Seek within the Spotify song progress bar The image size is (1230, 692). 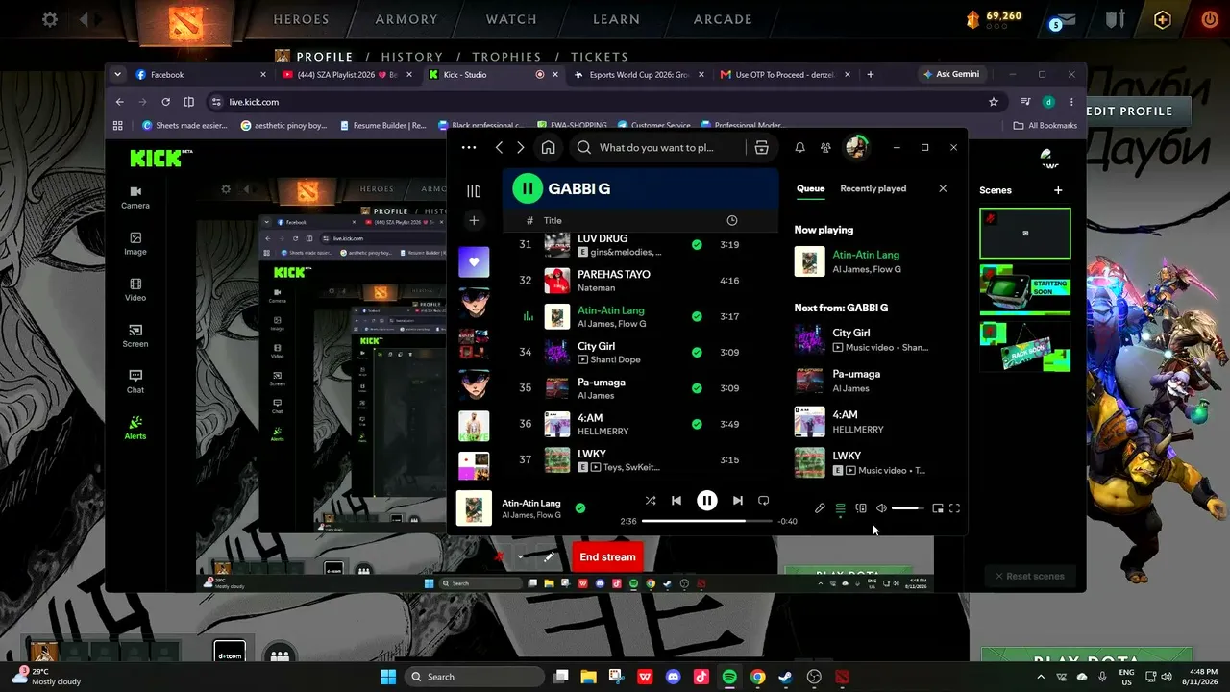(707, 521)
